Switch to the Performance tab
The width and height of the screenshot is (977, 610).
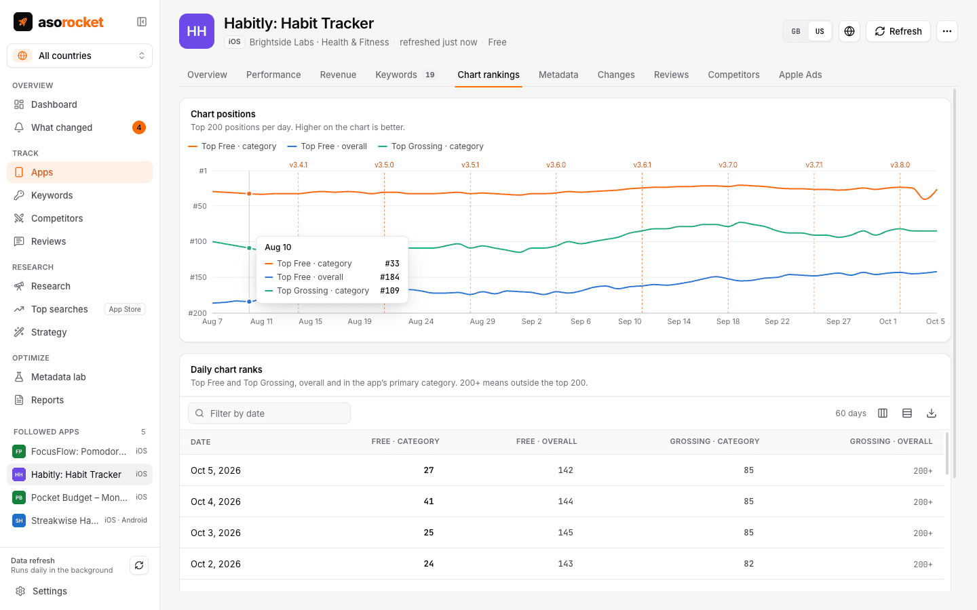(x=273, y=75)
